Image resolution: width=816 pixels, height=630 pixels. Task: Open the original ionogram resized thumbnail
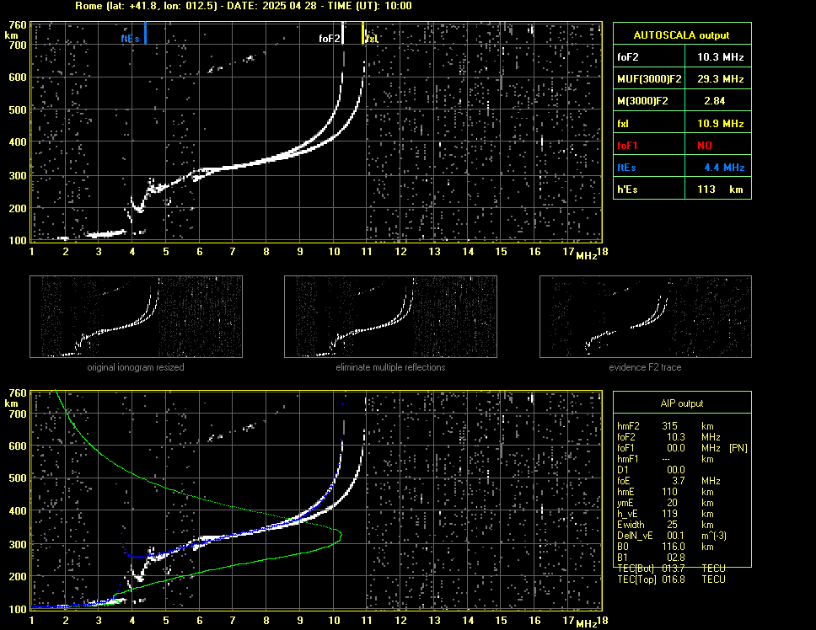[136, 317]
